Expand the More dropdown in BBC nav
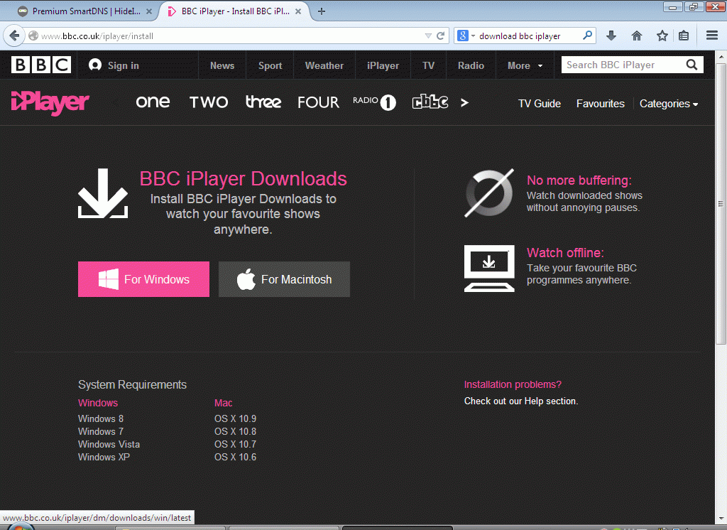This screenshot has width=727, height=530. 525,65
